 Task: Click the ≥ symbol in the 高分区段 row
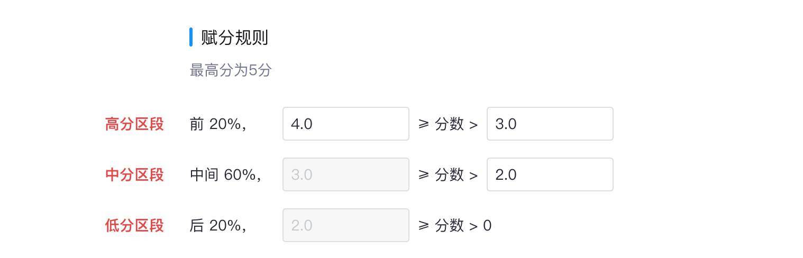(x=423, y=124)
